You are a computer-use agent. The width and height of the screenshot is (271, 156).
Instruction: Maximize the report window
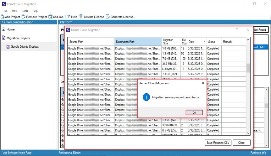coord(237,30)
